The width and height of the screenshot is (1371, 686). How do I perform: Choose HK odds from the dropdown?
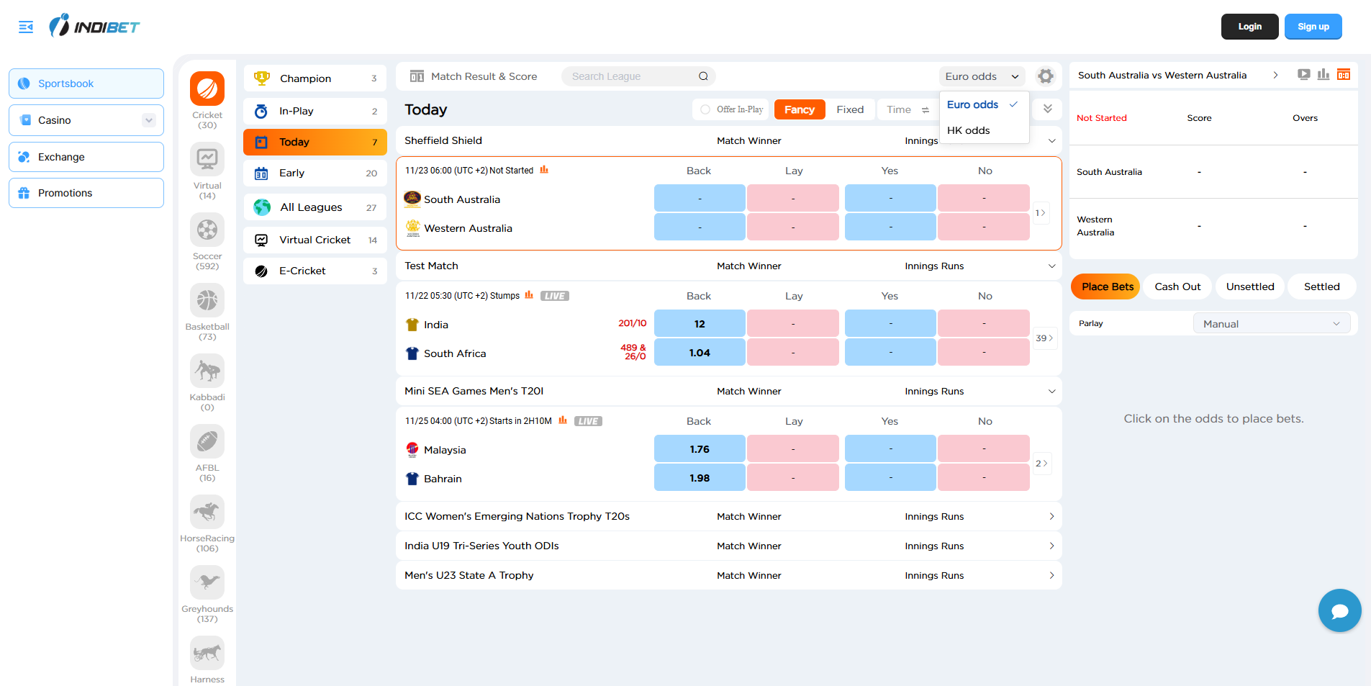pyautogui.click(x=968, y=130)
